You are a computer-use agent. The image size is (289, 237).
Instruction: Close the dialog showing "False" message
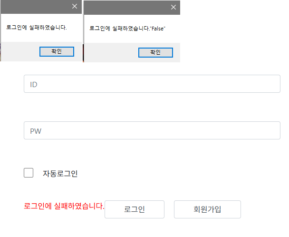pos(173,7)
